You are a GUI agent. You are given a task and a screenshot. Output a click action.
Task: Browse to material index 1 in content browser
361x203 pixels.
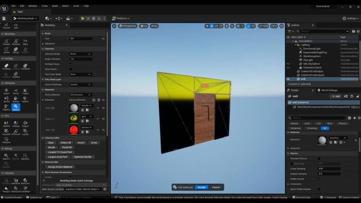pyautogui.click(x=87, y=121)
